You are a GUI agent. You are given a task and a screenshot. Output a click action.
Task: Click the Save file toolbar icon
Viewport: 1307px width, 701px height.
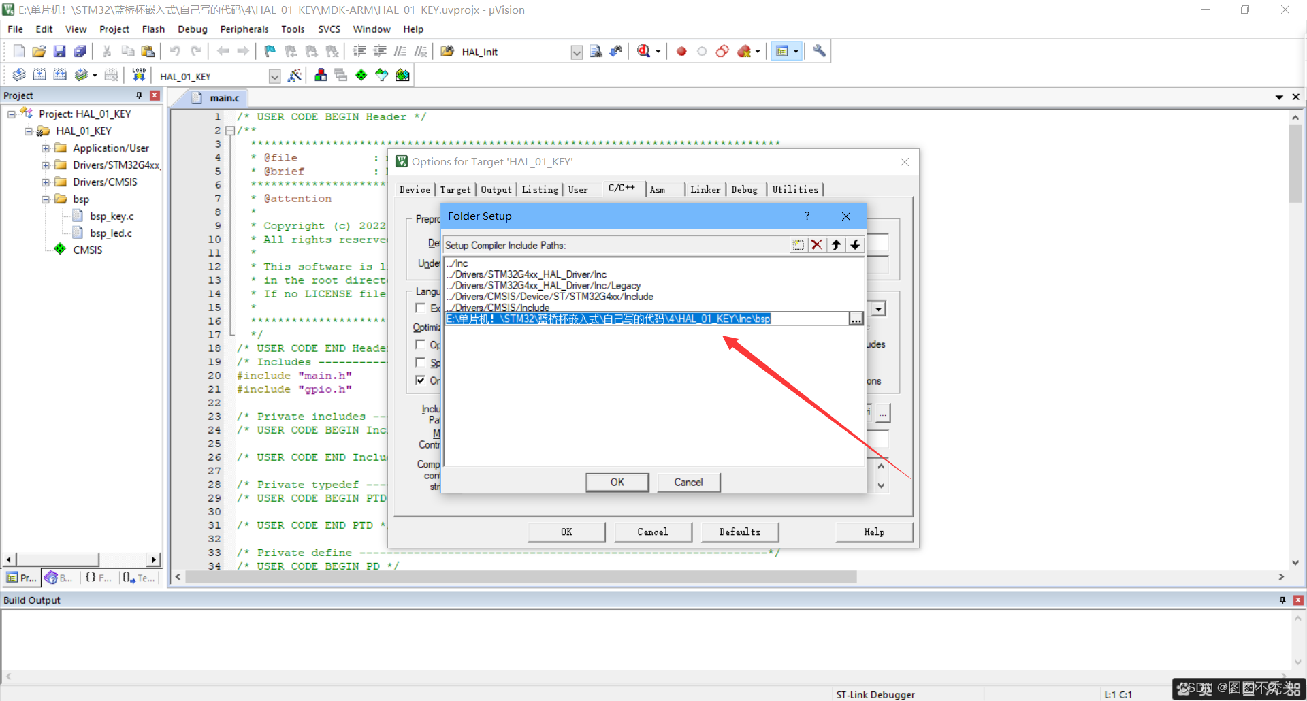pos(60,51)
